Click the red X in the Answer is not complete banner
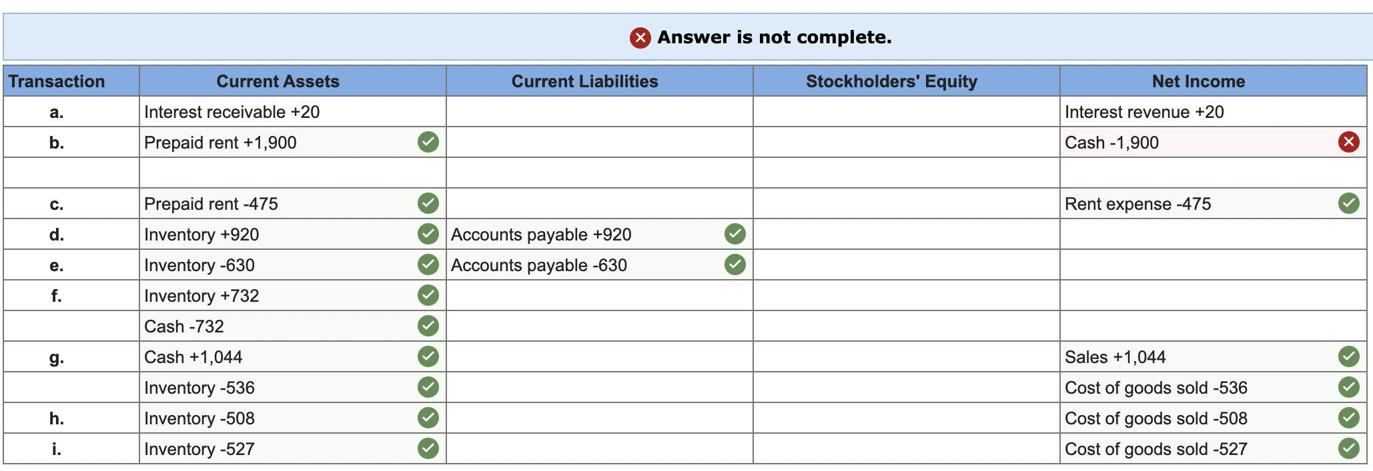This screenshot has width=1373, height=471. tap(640, 38)
